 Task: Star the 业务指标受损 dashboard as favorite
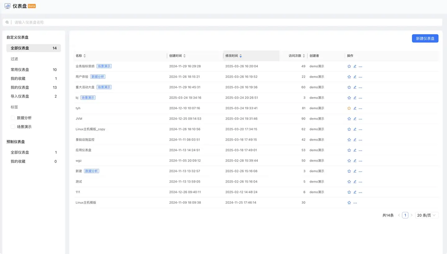point(349,66)
